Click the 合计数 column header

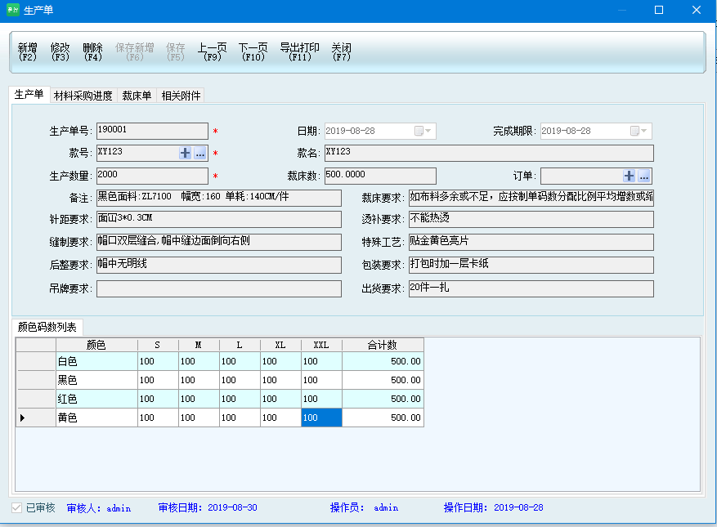(382, 346)
